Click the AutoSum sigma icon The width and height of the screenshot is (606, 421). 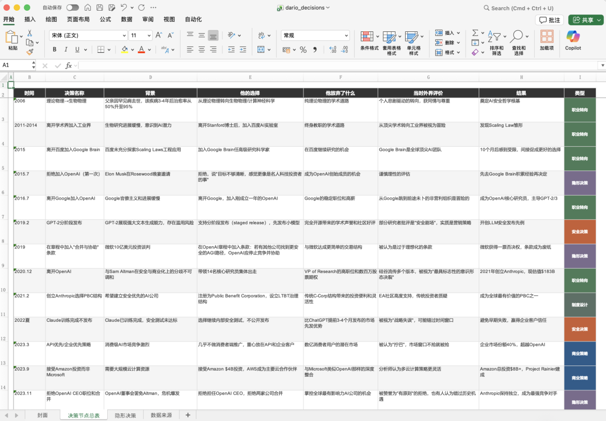pyautogui.click(x=475, y=33)
